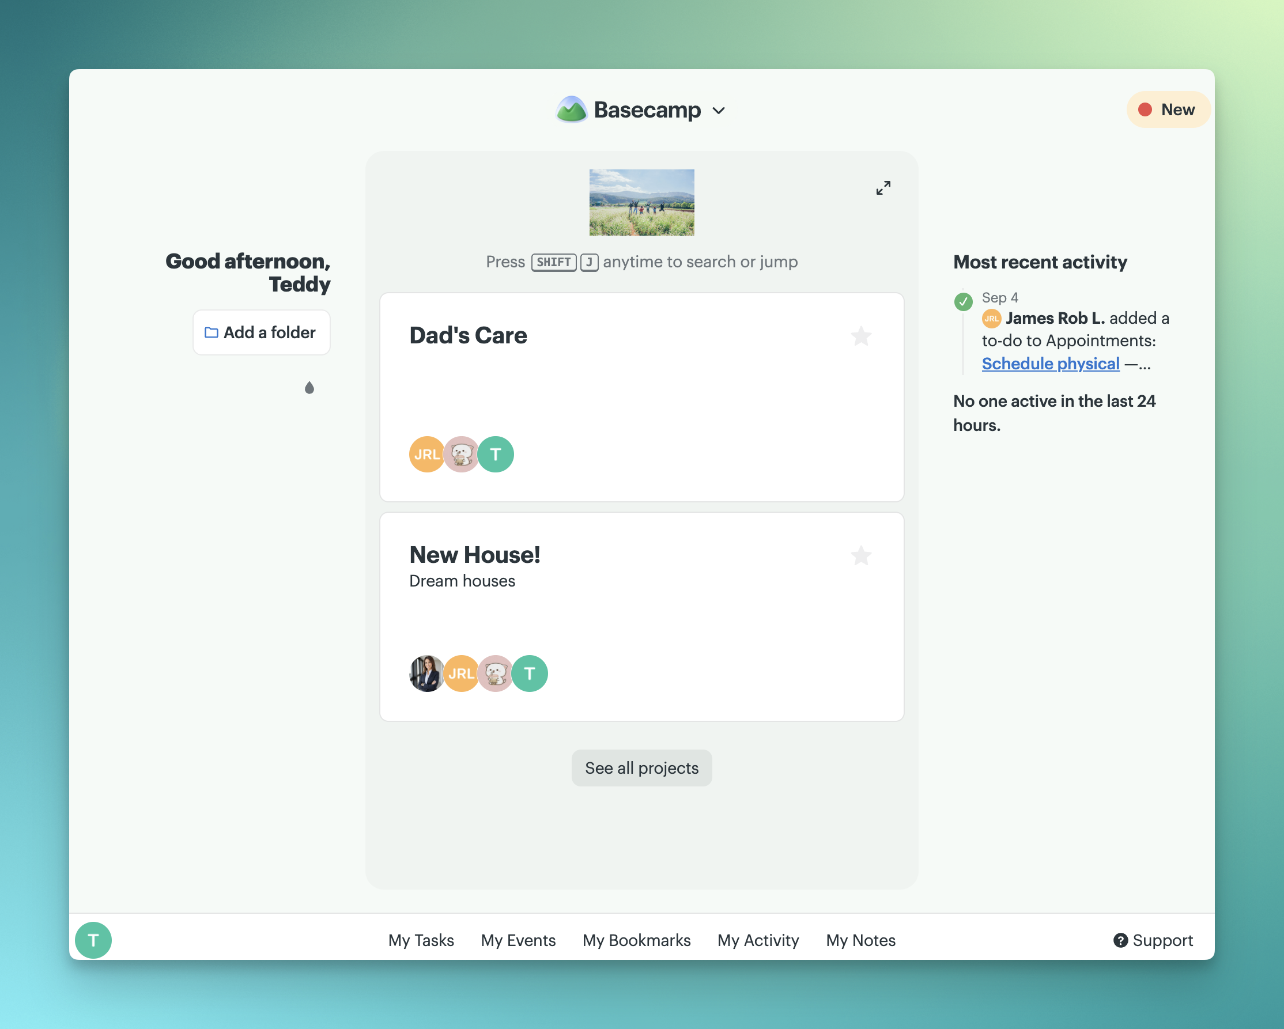Click bear avatar on New House! card
1284x1029 pixels.
click(496, 674)
